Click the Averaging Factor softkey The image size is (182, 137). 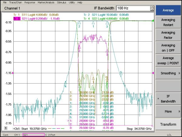[168, 35]
